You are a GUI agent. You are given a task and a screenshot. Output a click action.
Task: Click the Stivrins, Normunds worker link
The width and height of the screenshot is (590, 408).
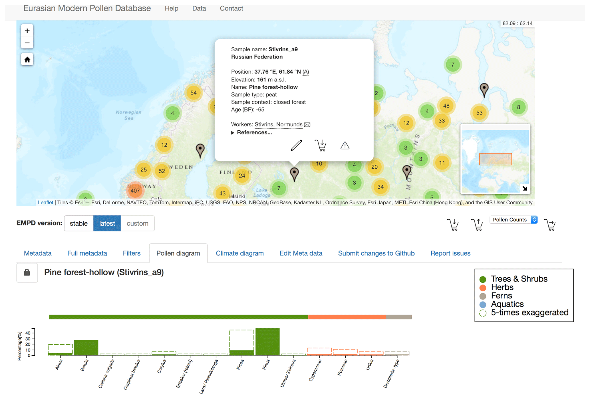[x=278, y=124]
